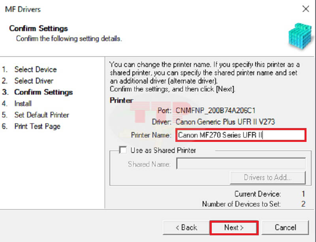The image size is (316, 242).
Task: Click step 6 Print Test Page
Action: click(x=38, y=126)
